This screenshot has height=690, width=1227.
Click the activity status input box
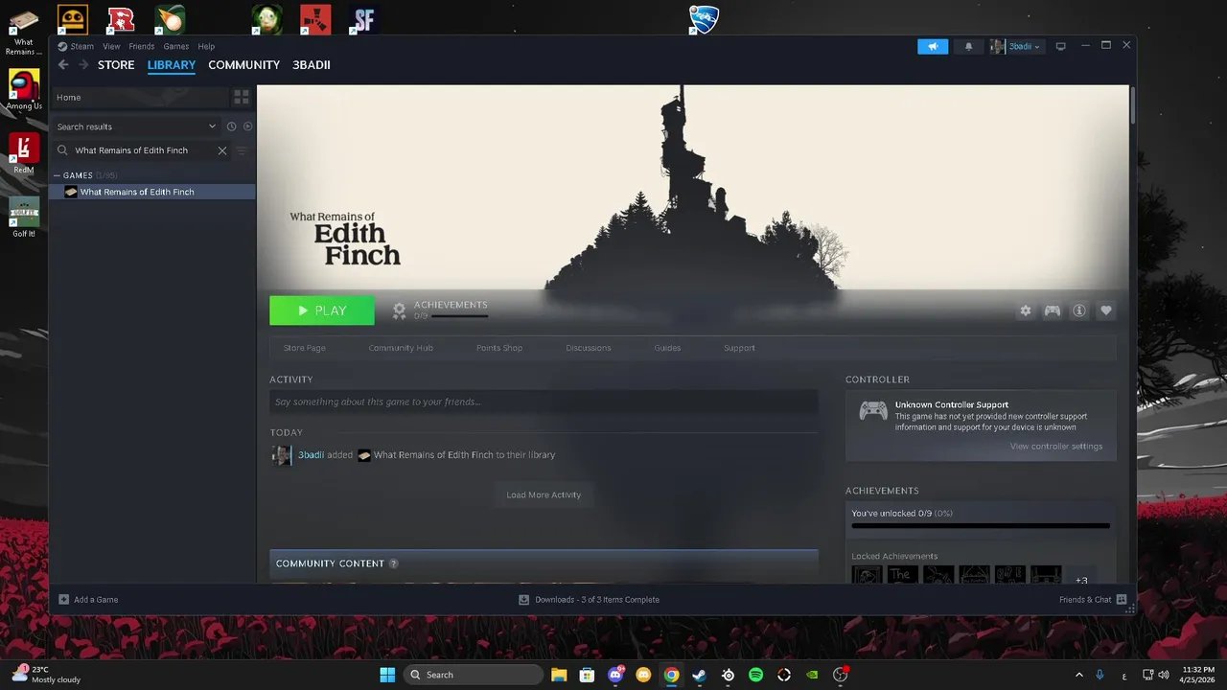point(544,402)
